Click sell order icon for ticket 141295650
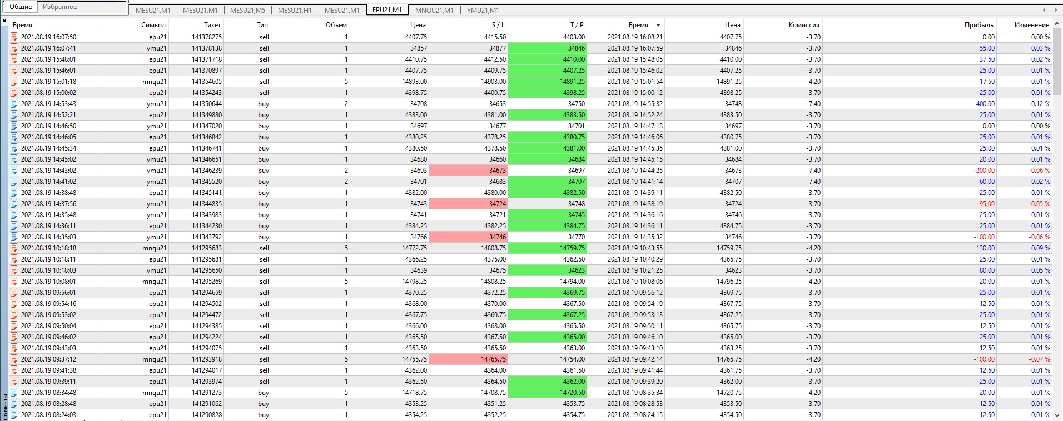This screenshot has height=421, width=1063. click(14, 270)
